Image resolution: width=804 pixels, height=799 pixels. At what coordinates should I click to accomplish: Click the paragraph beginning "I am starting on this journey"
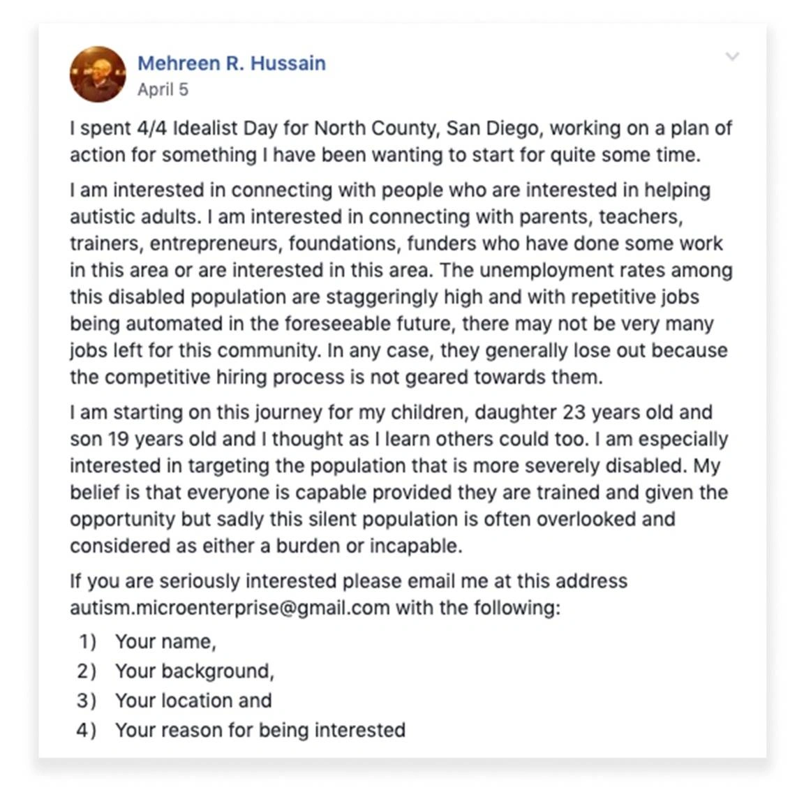pos(399,479)
